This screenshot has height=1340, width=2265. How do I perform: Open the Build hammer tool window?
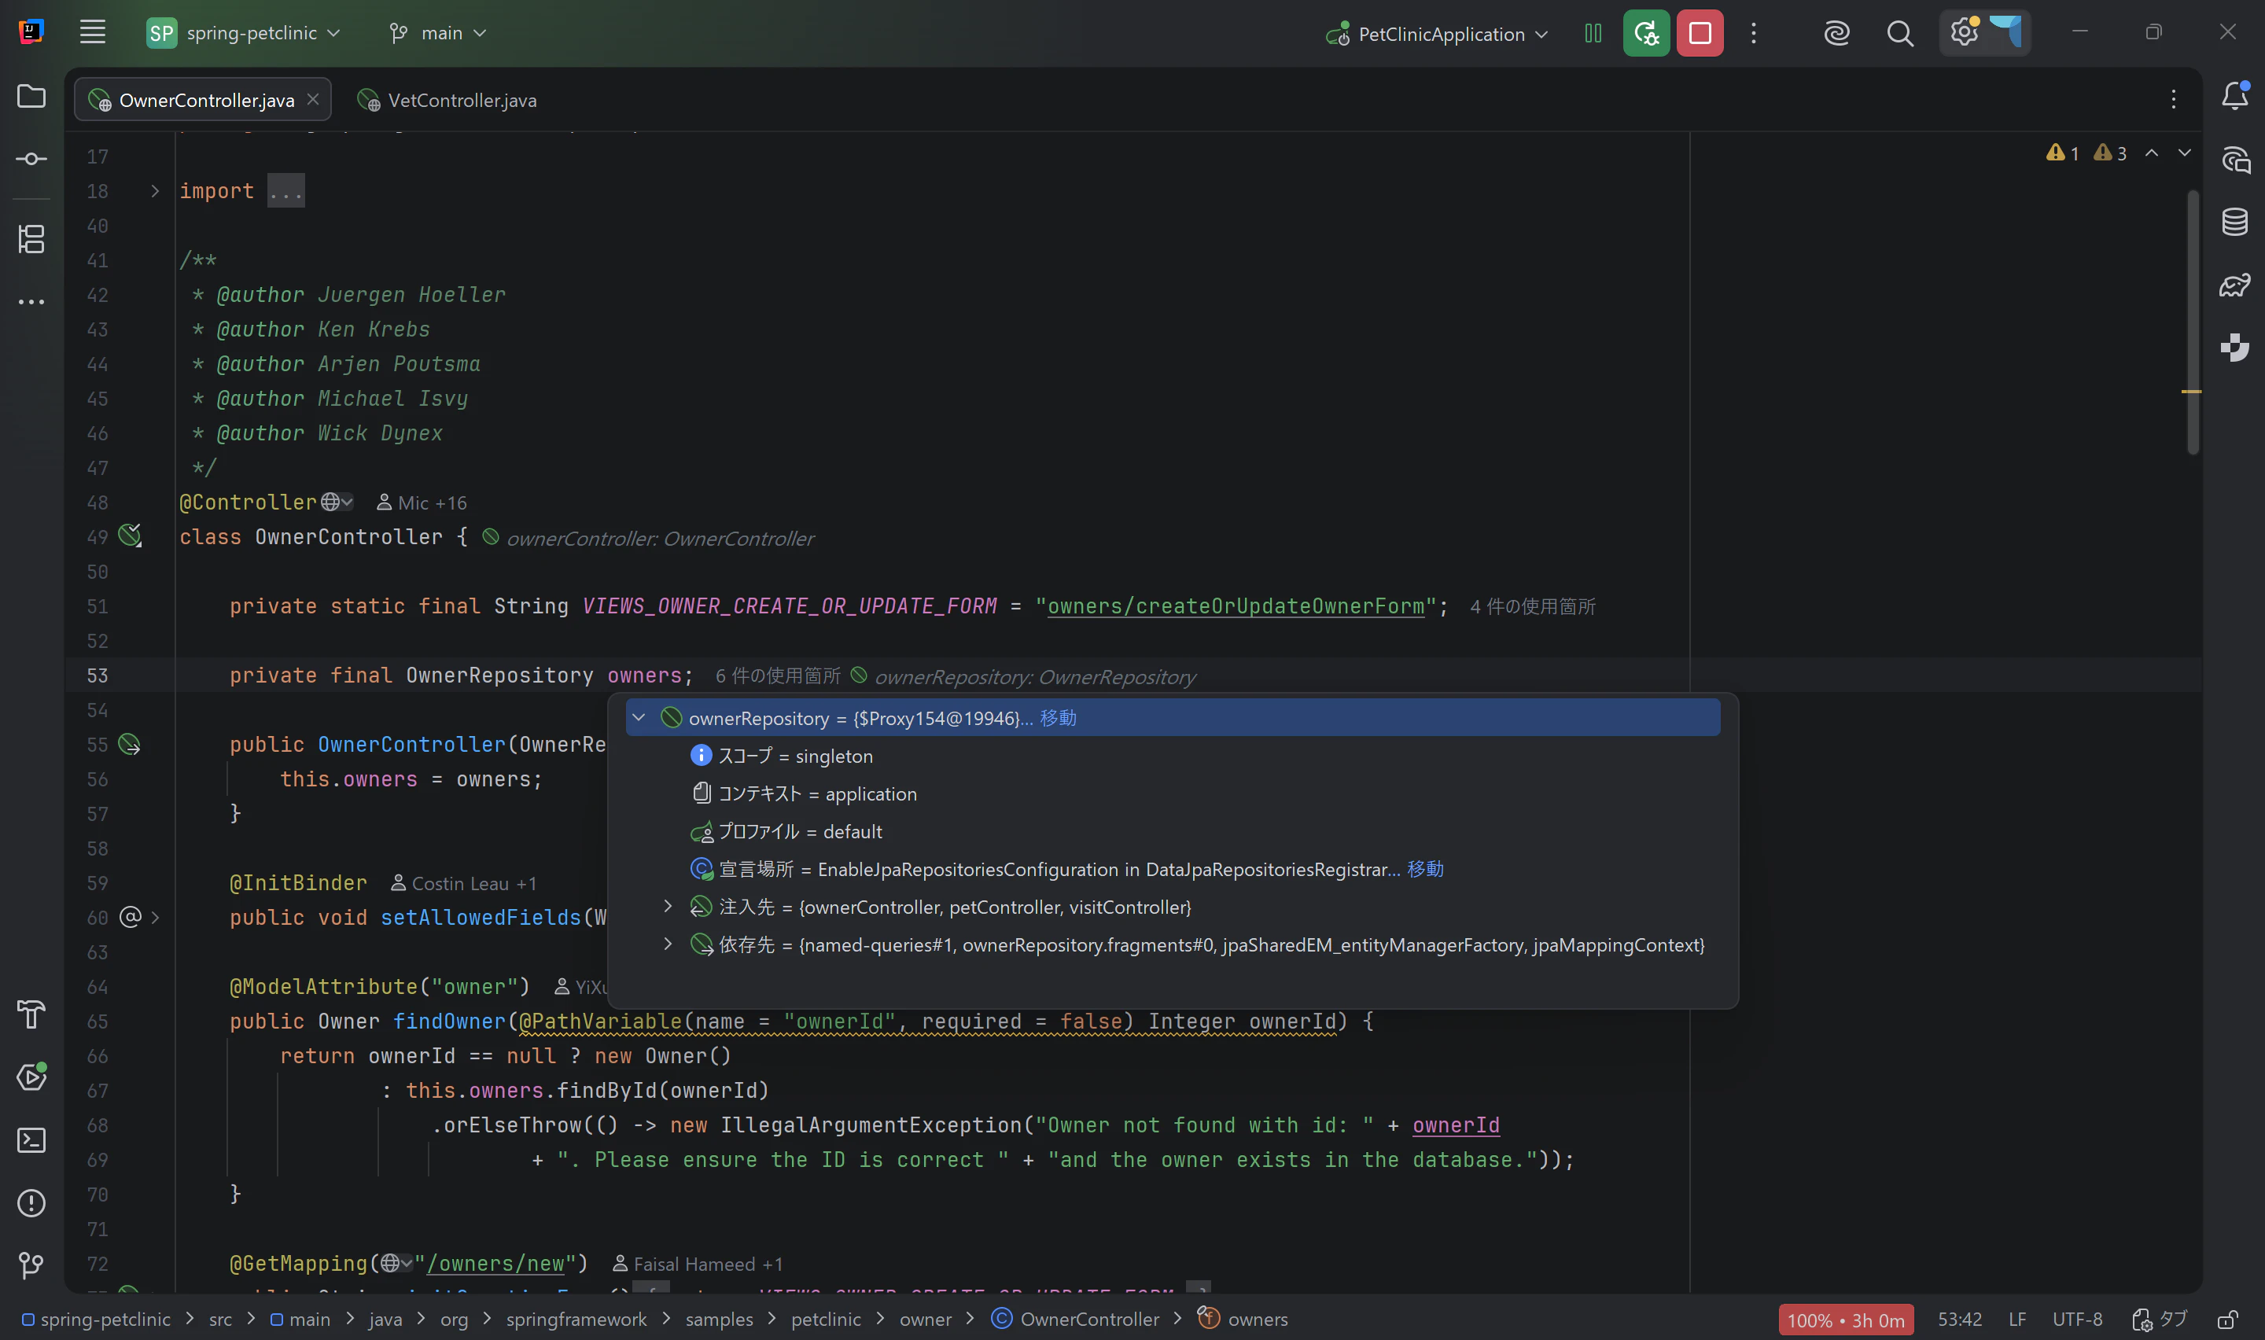coord(31,1014)
